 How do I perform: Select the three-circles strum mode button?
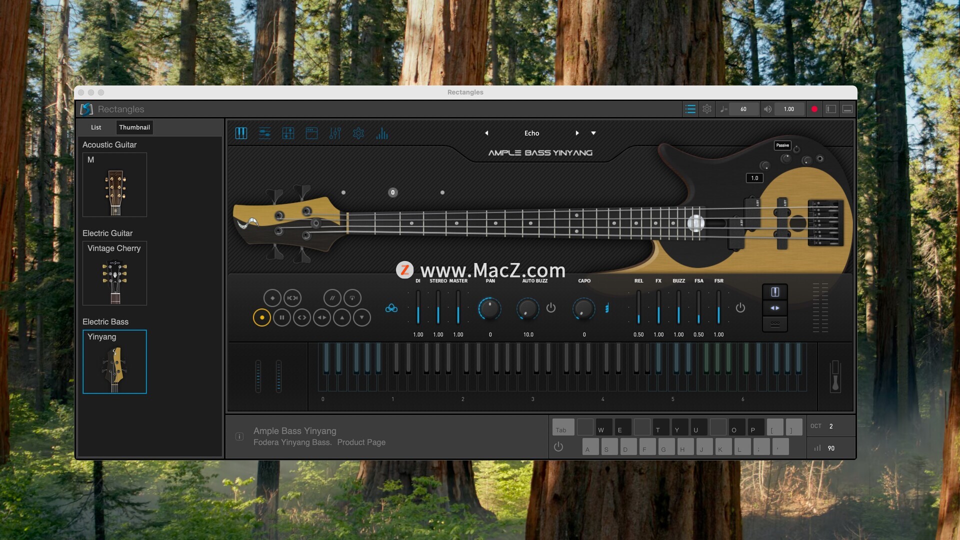[775, 323]
